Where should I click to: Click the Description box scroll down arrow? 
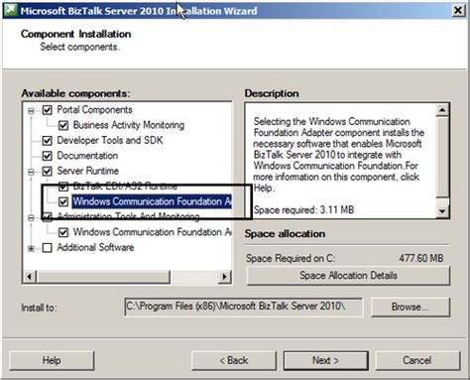coord(442,210)
